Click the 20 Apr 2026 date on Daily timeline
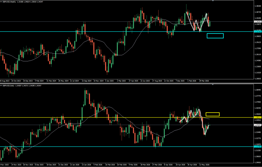 [180, 165]
